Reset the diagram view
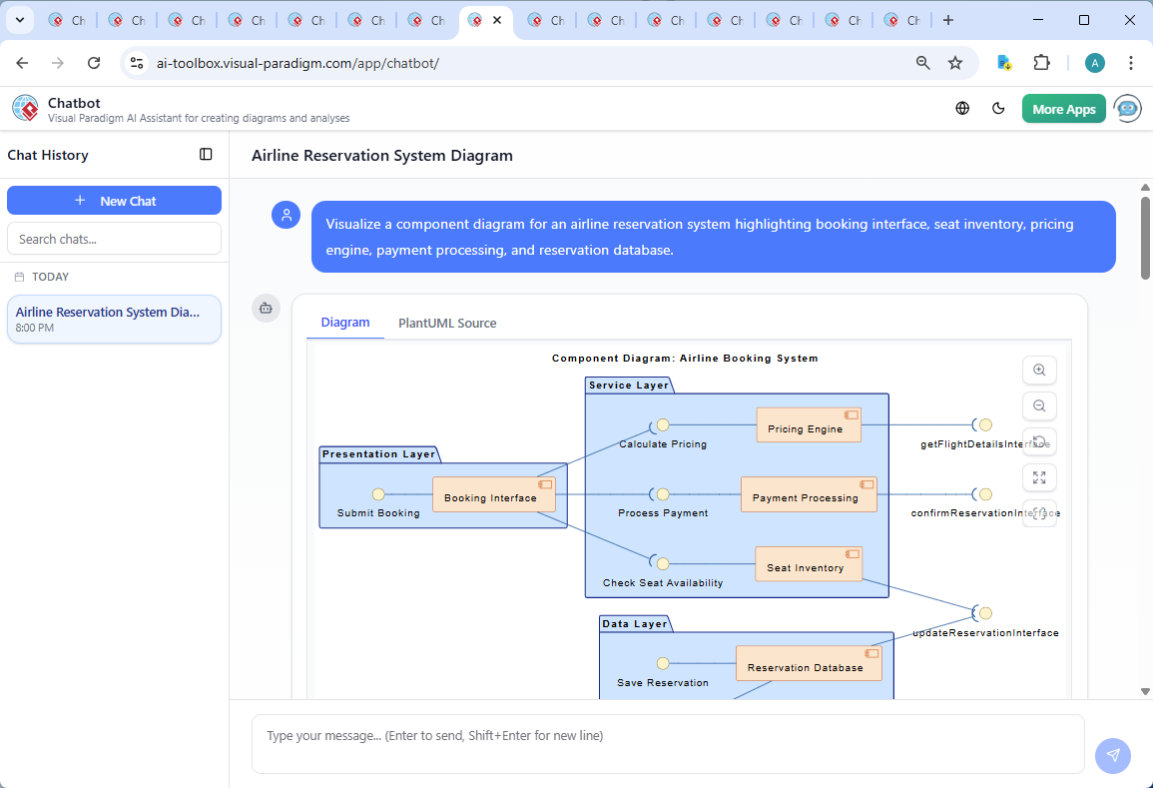The height and width of the screenshot is (788, 1153). pos(1039,441)
